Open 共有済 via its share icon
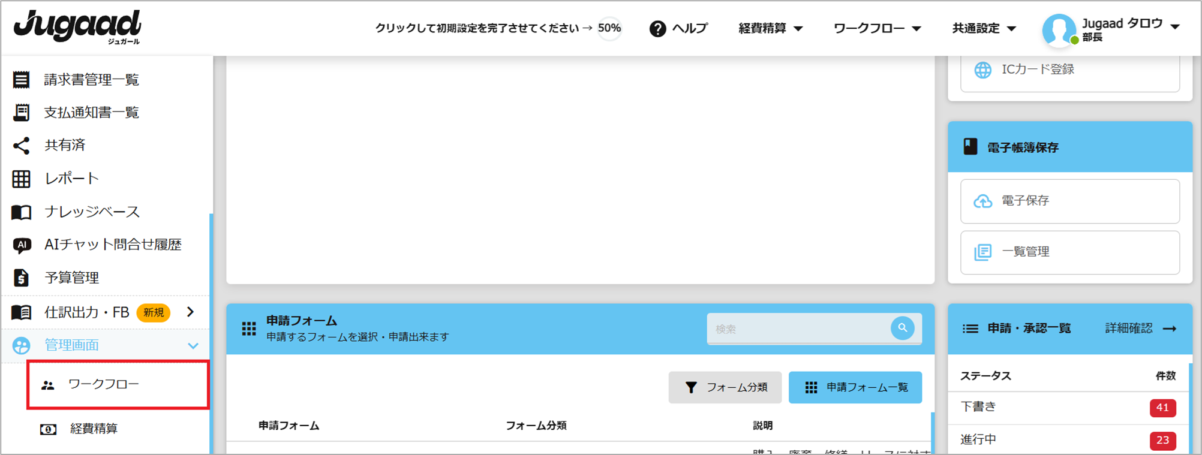1202x455 pixels. coord(22,145)
